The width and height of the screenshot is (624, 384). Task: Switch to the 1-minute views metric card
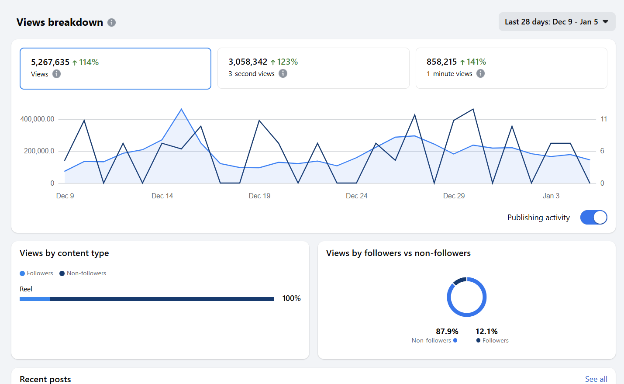click(511, 68)
